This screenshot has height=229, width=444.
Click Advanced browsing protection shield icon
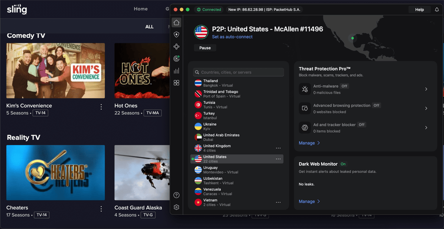coord(305,108)
